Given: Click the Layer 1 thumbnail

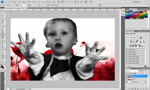Looking at the screenshot, I should (x=129, y=76).
